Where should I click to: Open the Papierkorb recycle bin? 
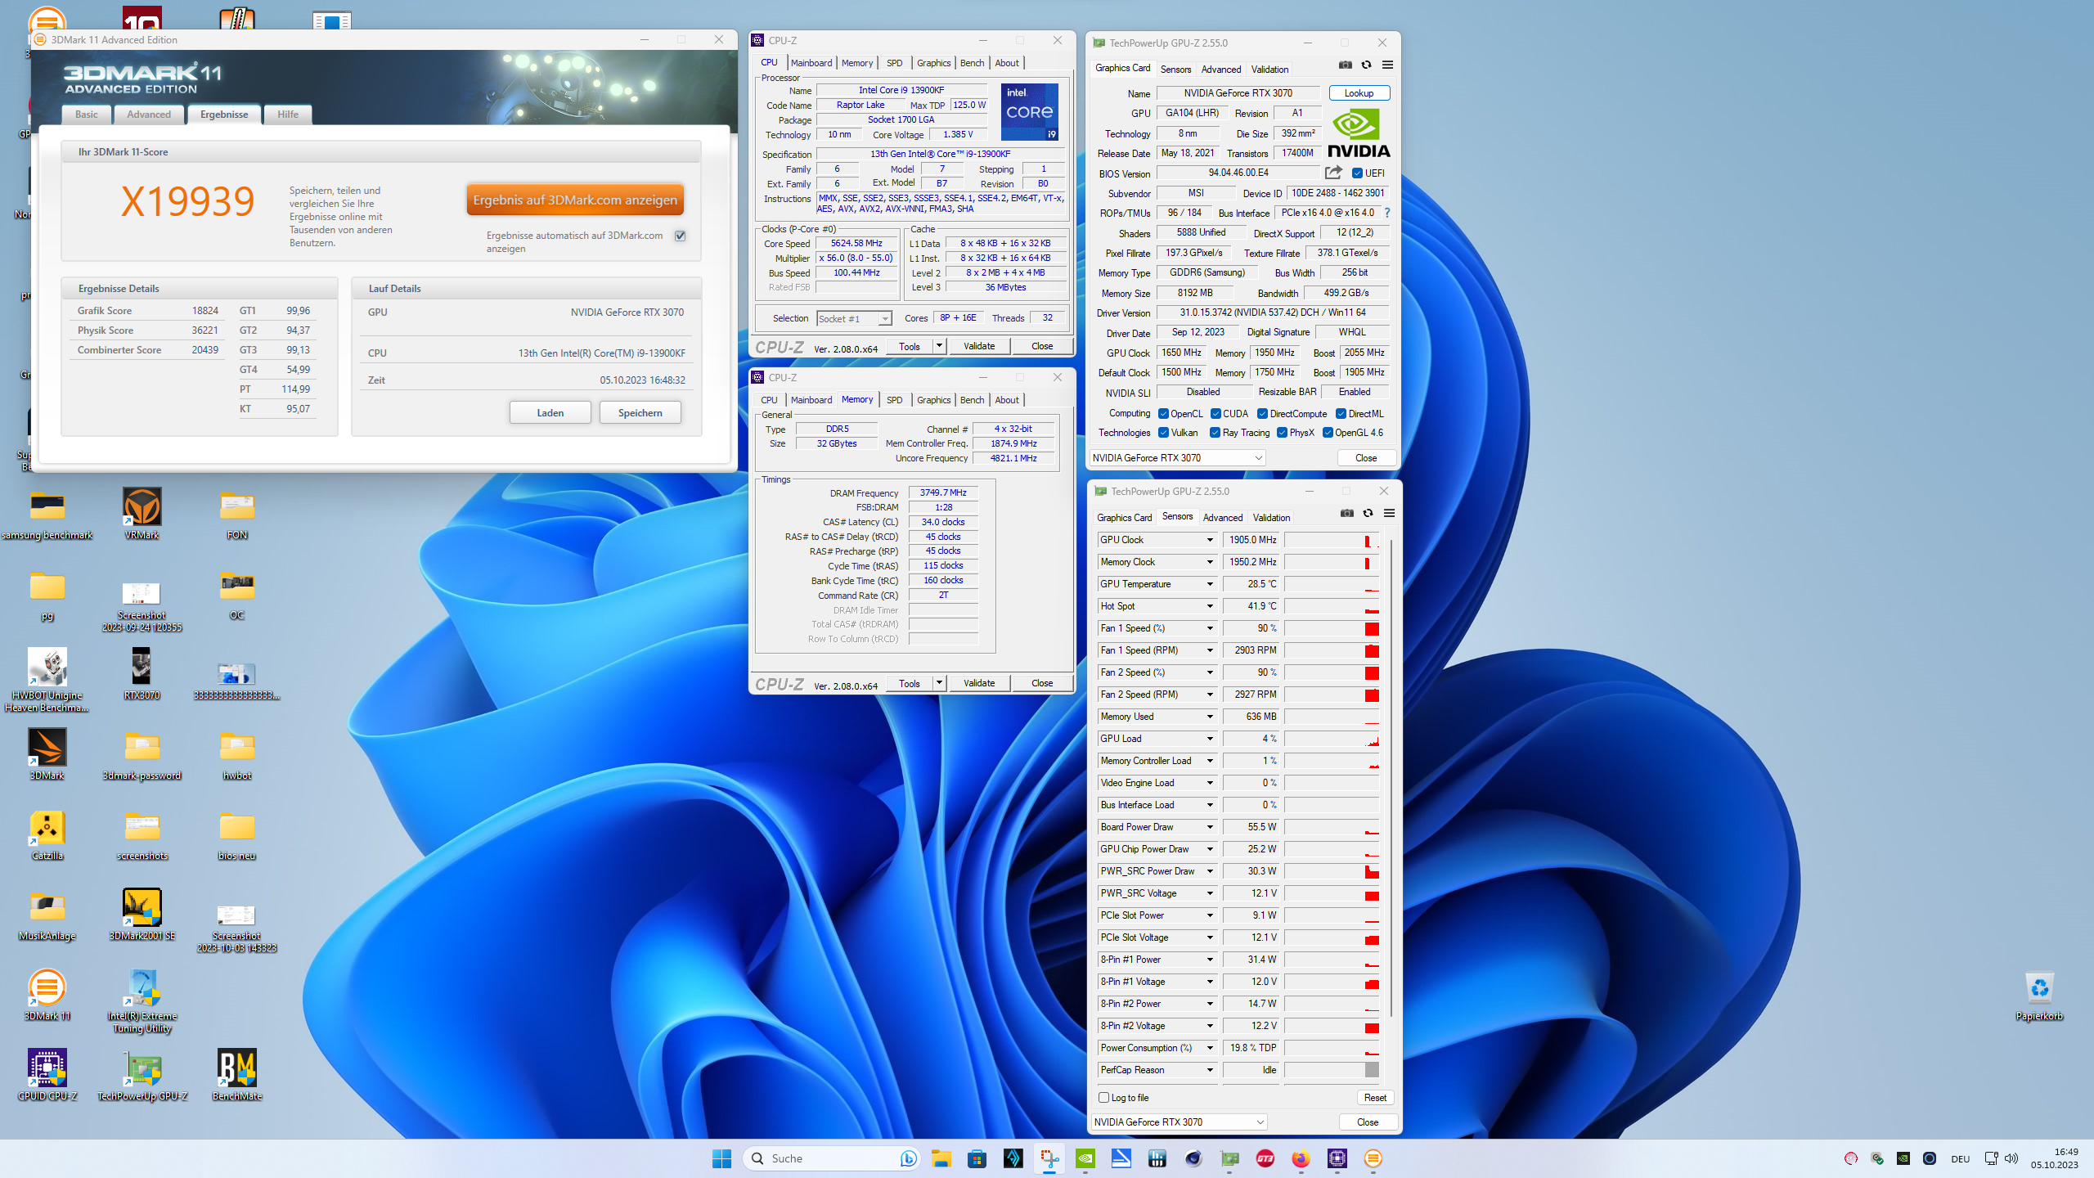click(2039, 996)
